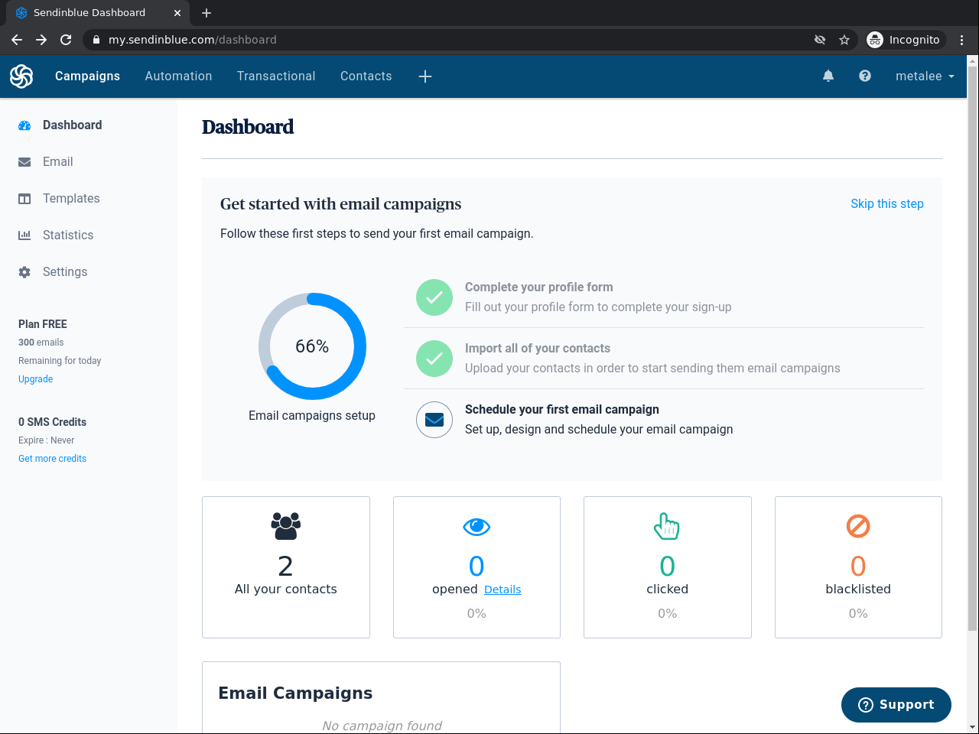Expand the metalee account dropdown
The image size is (979, 734).
925,76
